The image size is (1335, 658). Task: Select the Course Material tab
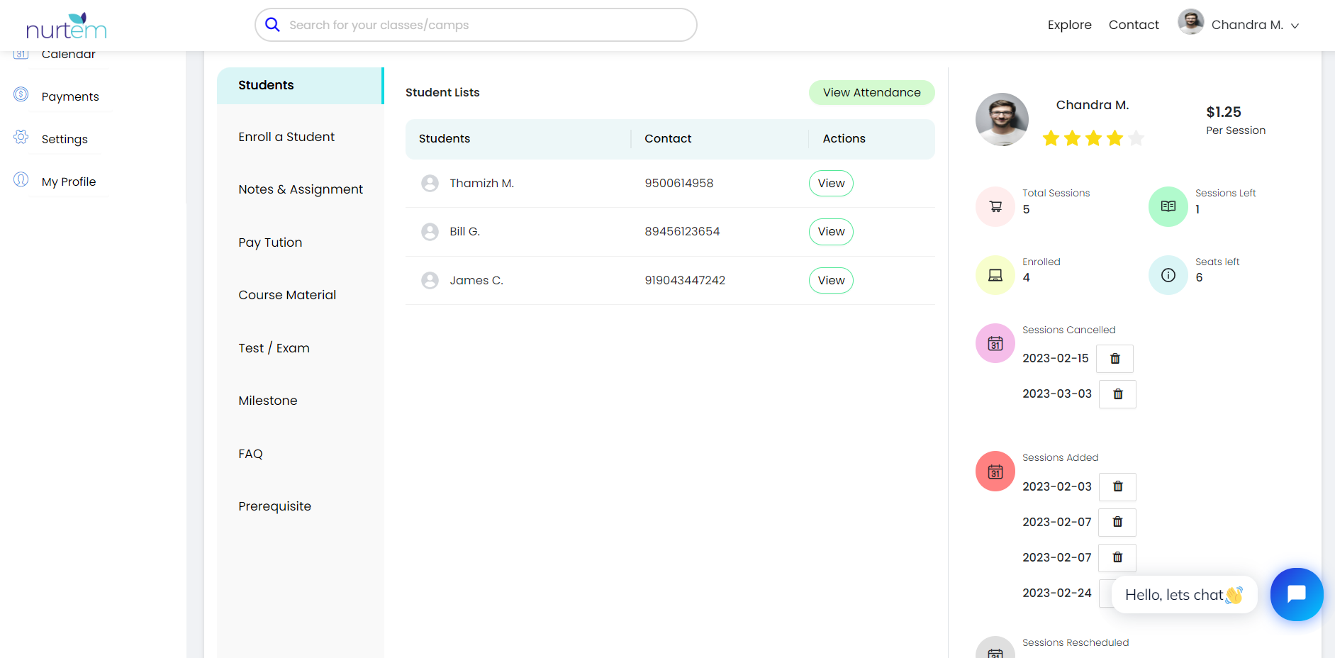287,295
